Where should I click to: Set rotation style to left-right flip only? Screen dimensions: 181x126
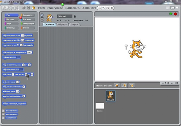[x=42, y=18]
